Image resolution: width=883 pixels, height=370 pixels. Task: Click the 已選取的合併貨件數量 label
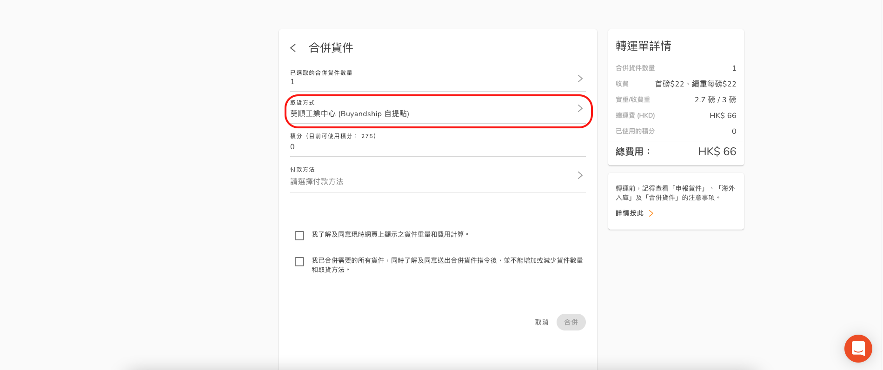[321, 73]
